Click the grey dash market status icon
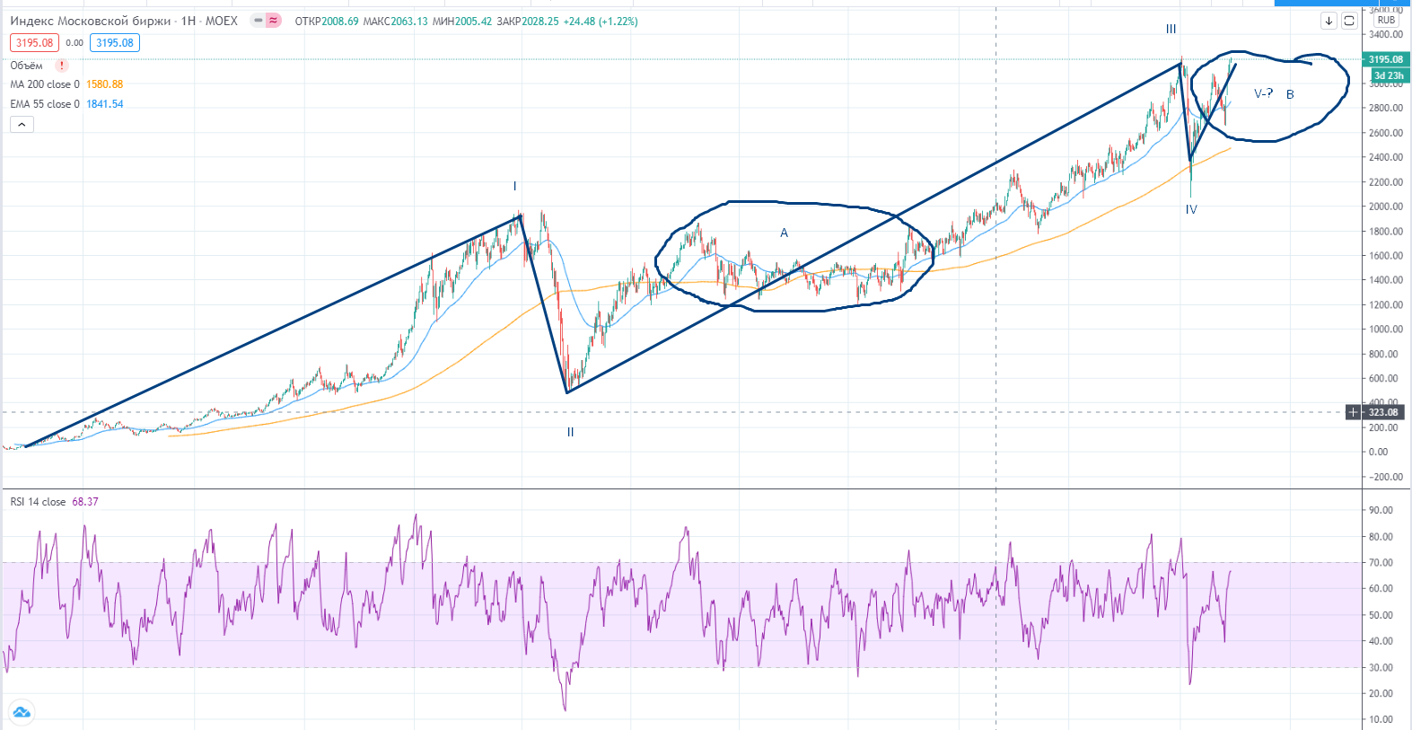The image size is (1412, 730). pos(259,21)
